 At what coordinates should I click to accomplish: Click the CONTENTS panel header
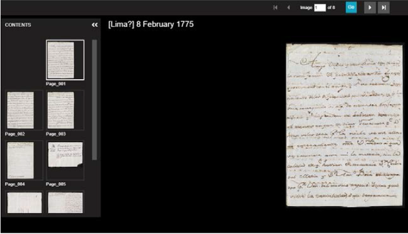[18, 26]
